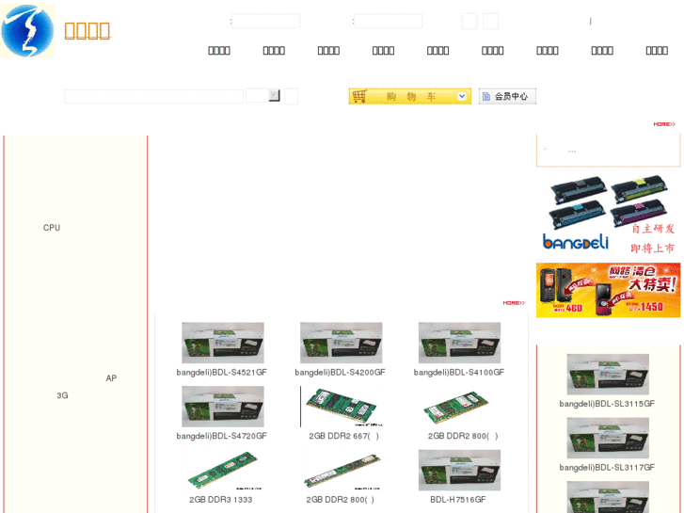This screenshot has width=684, height=513.
Task: Click the red MORE>> link above the bangdeli banner
Action: (x=664, y=124)
